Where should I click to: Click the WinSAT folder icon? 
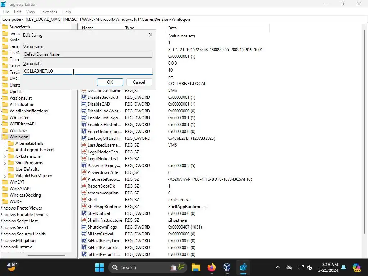(5, 182)
